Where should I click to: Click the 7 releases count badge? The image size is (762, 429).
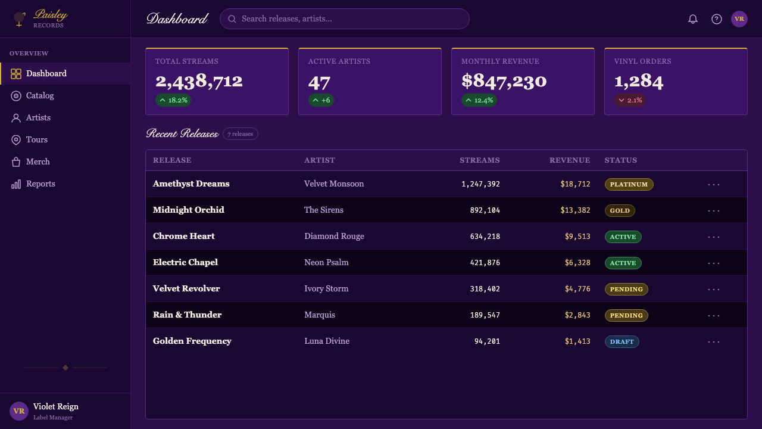pos(241,134)
